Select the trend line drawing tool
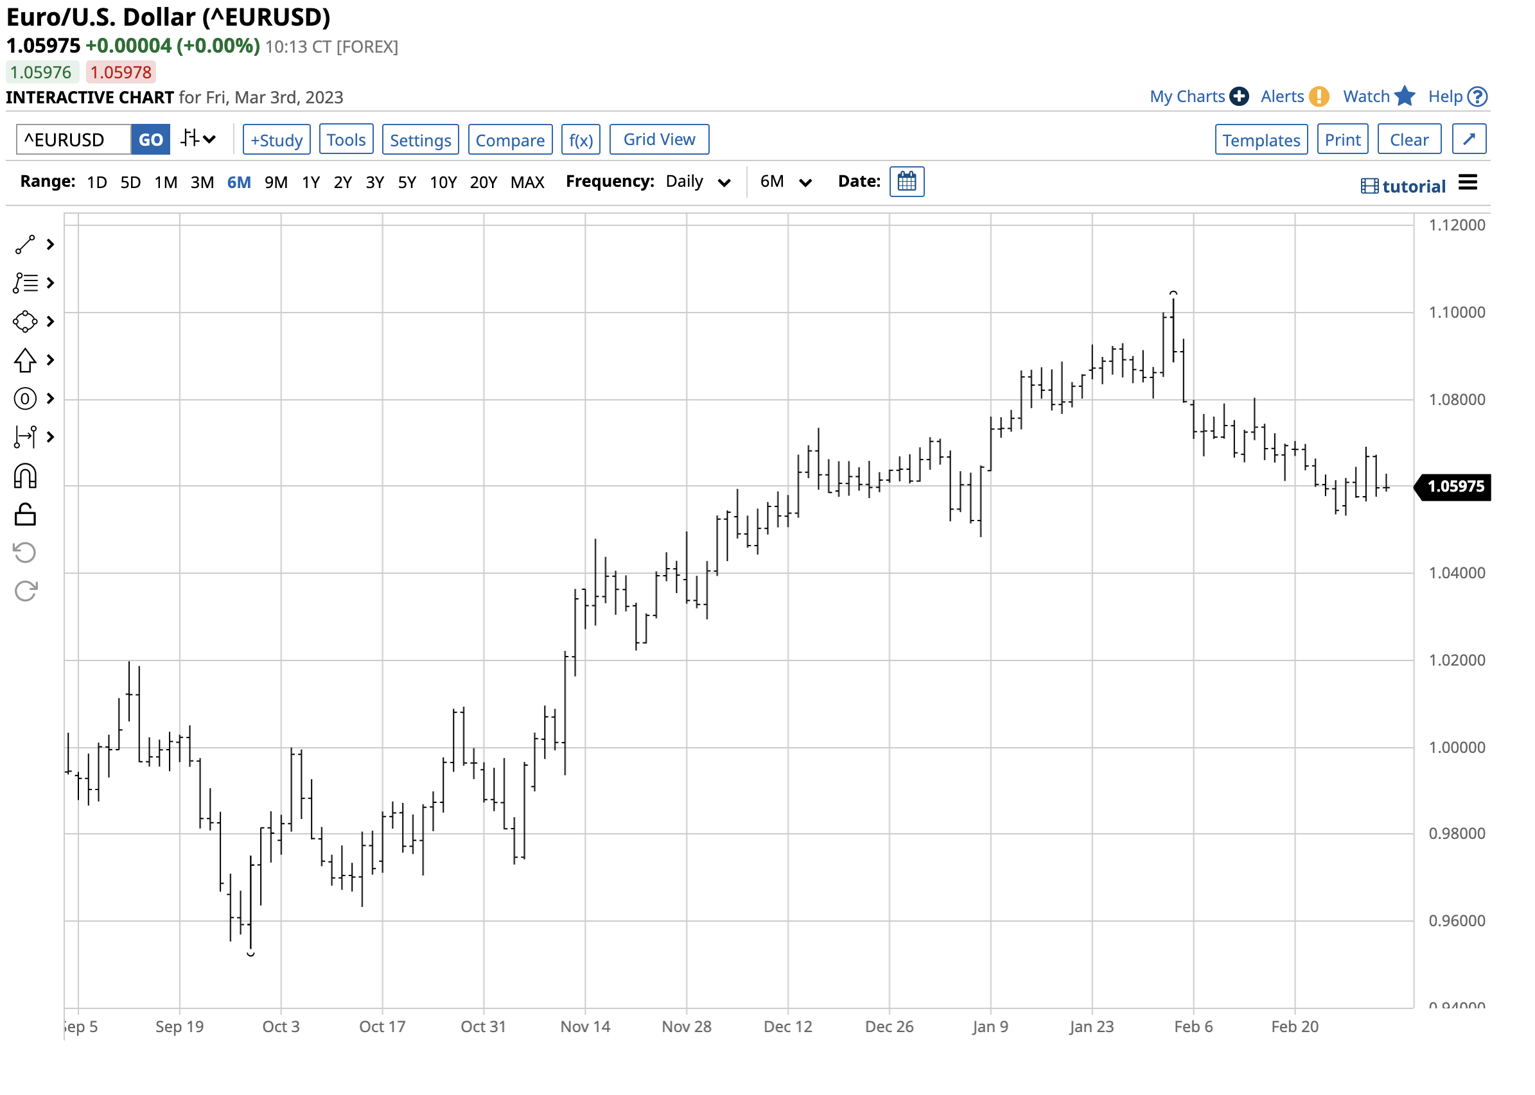 click(x=25, y=245)
